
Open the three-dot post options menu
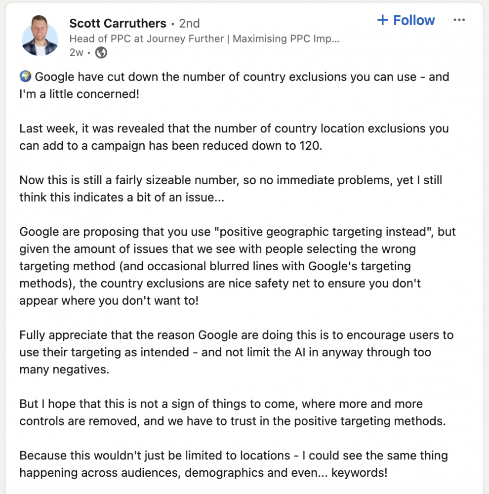[x=459, y=20]
